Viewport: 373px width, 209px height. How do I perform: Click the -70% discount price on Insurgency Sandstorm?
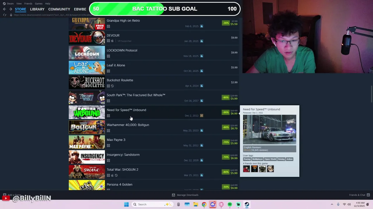tap(230, 157)
